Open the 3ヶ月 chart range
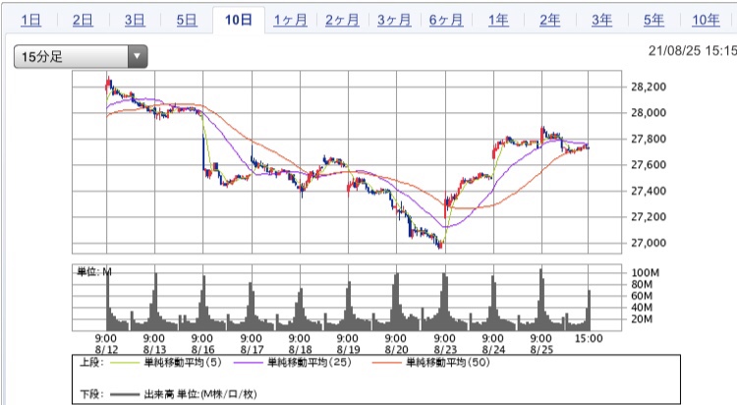This screenshot has height=405, width=737. [394, 21]
